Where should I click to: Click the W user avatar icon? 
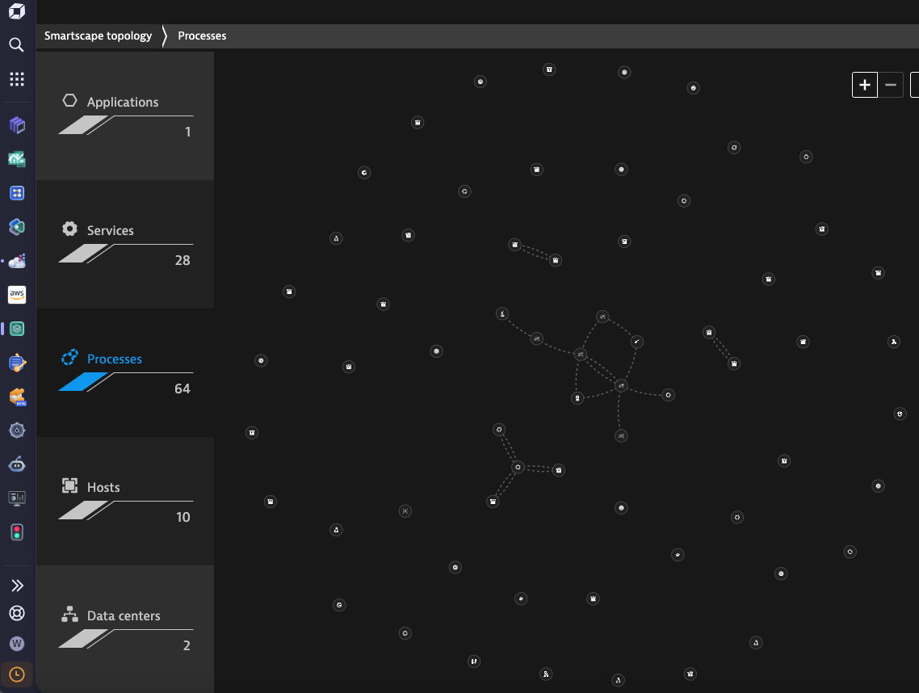click(16, 643)
